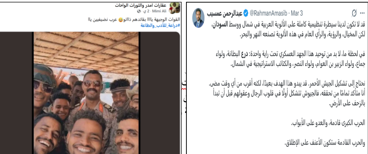
Task: Open the @RahmanAmasib handle link
Action: pyautogui.click(x=269, y=13)
